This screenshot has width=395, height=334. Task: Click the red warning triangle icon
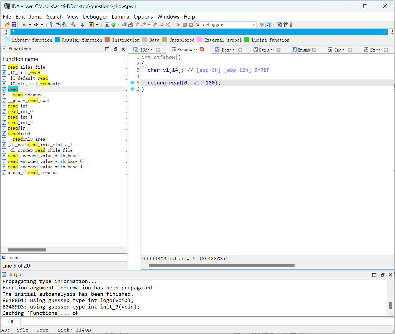pyautogui.click(x=107, y=25)
